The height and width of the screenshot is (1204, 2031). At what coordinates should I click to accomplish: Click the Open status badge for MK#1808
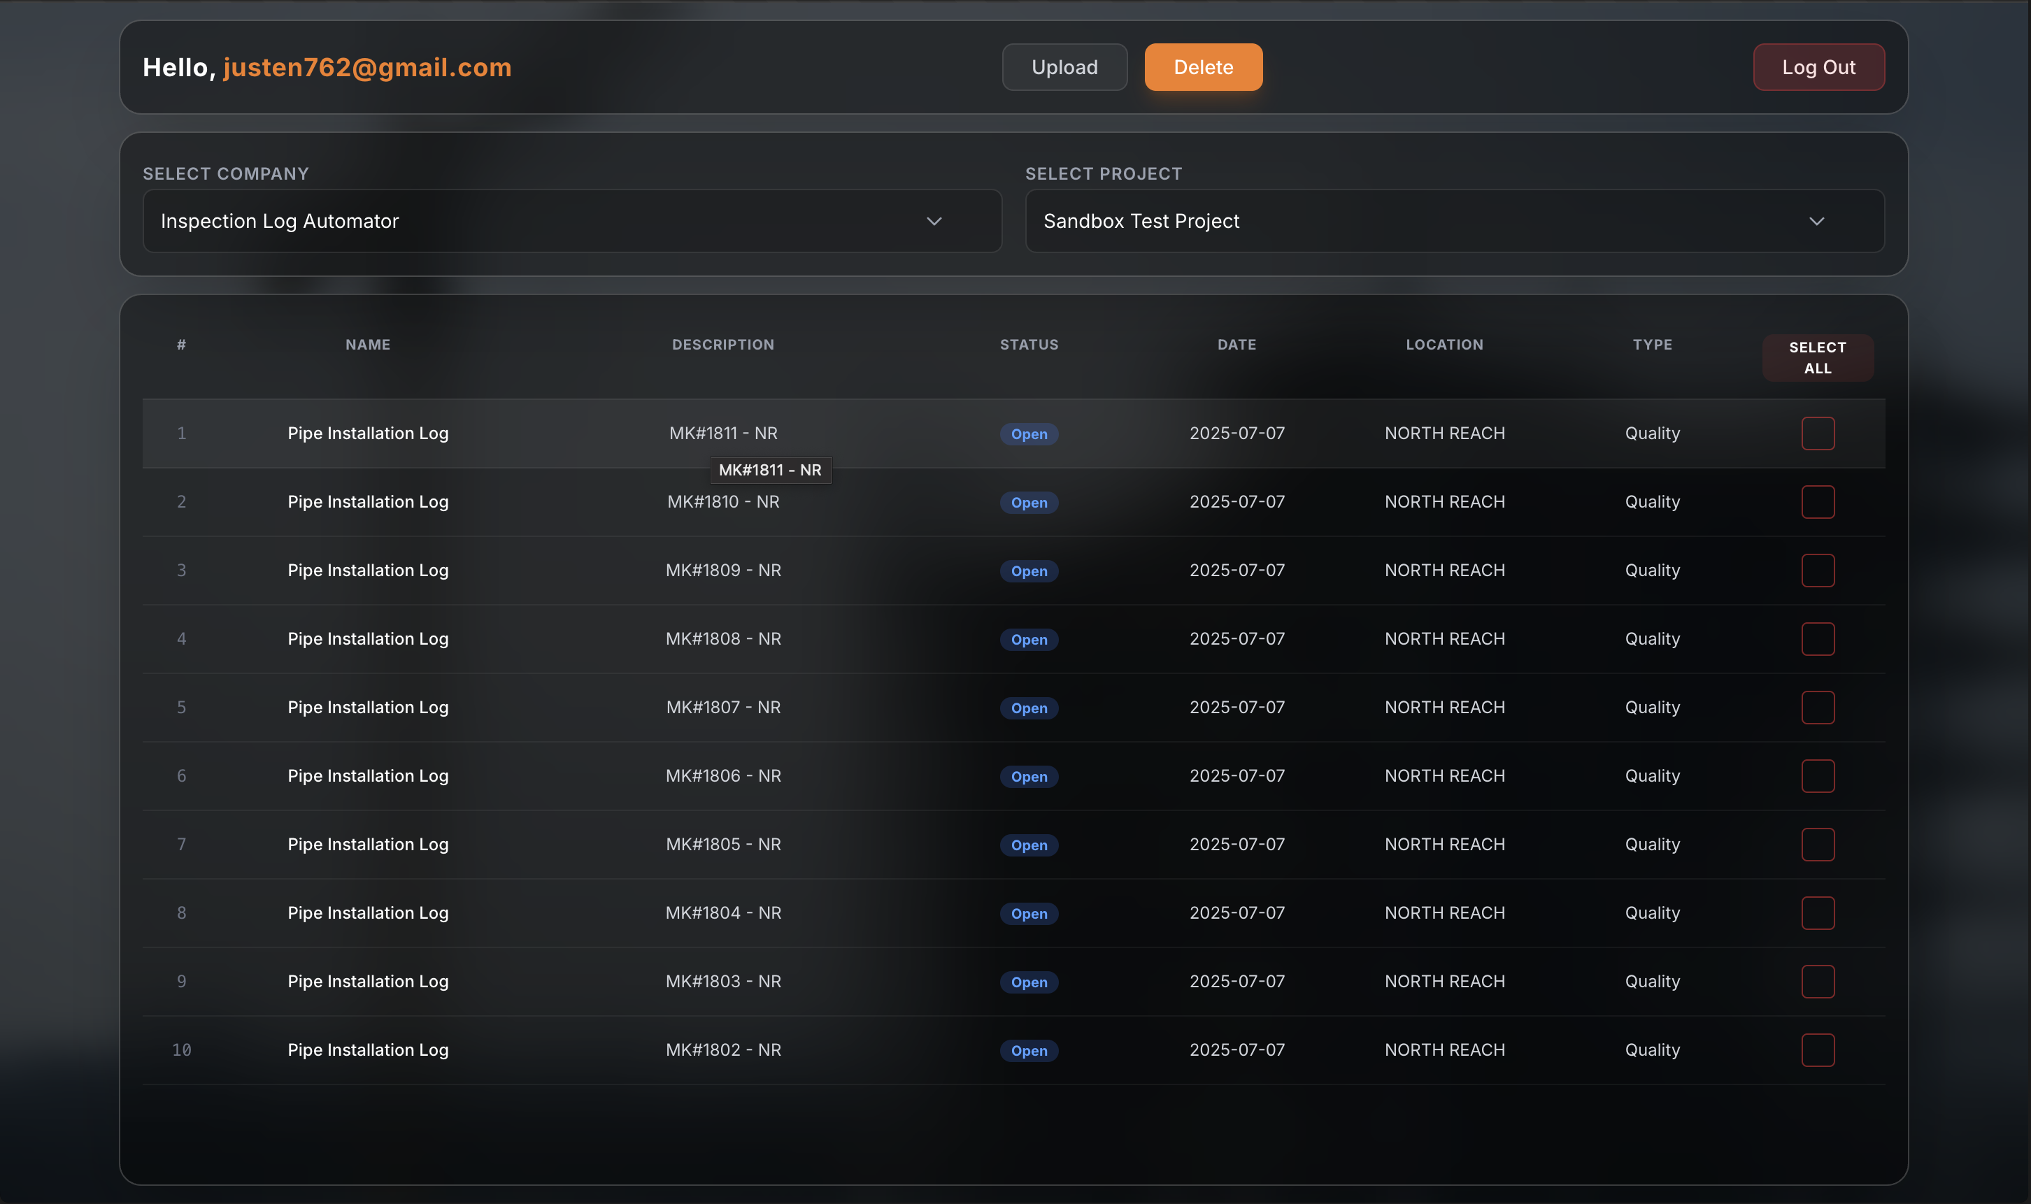click(1029, 640)
